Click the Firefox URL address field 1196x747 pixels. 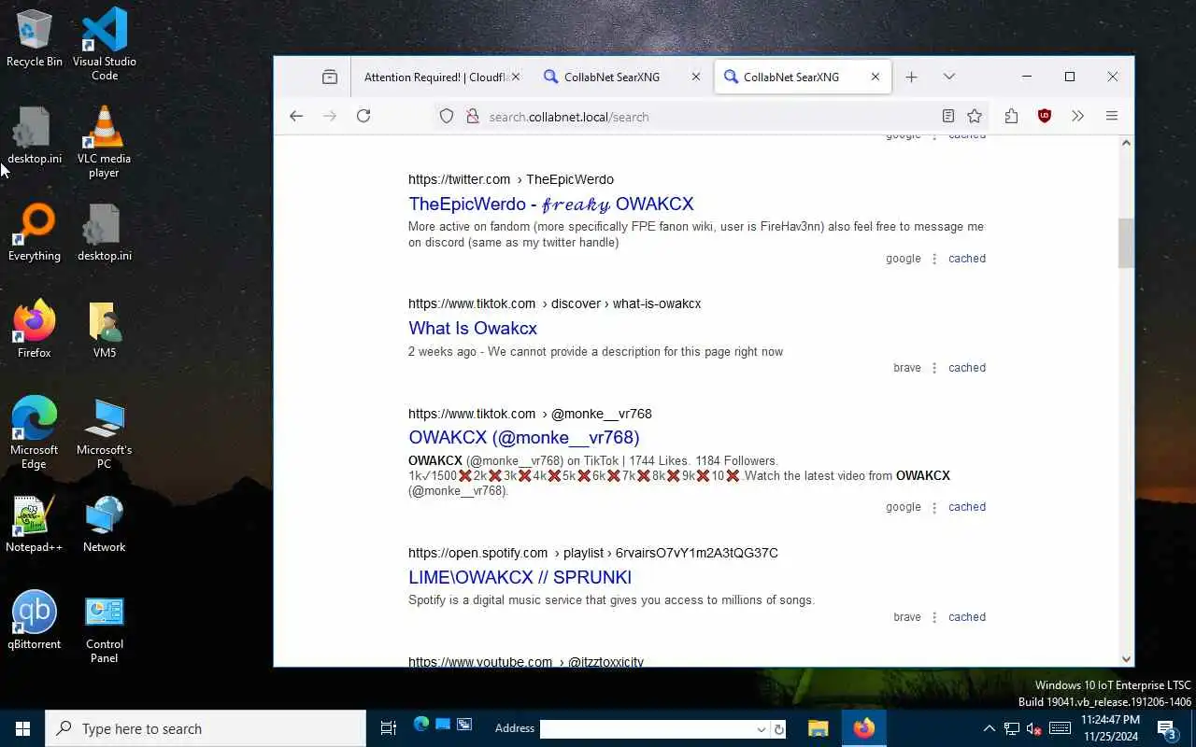[710, 117]
